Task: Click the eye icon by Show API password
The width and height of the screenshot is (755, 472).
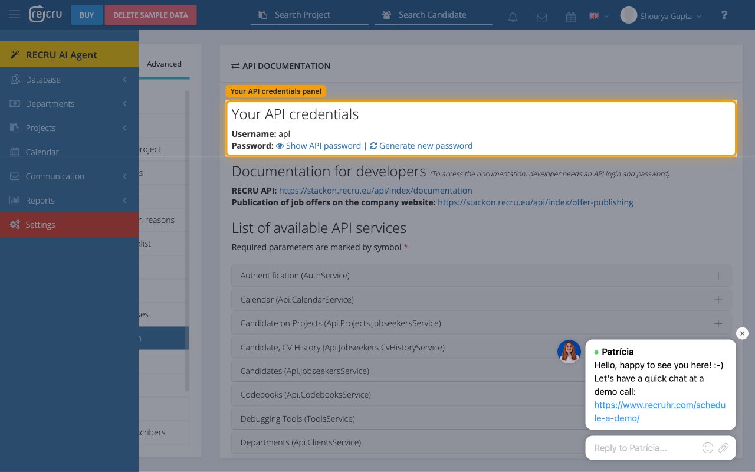Action: pos(280,146)
